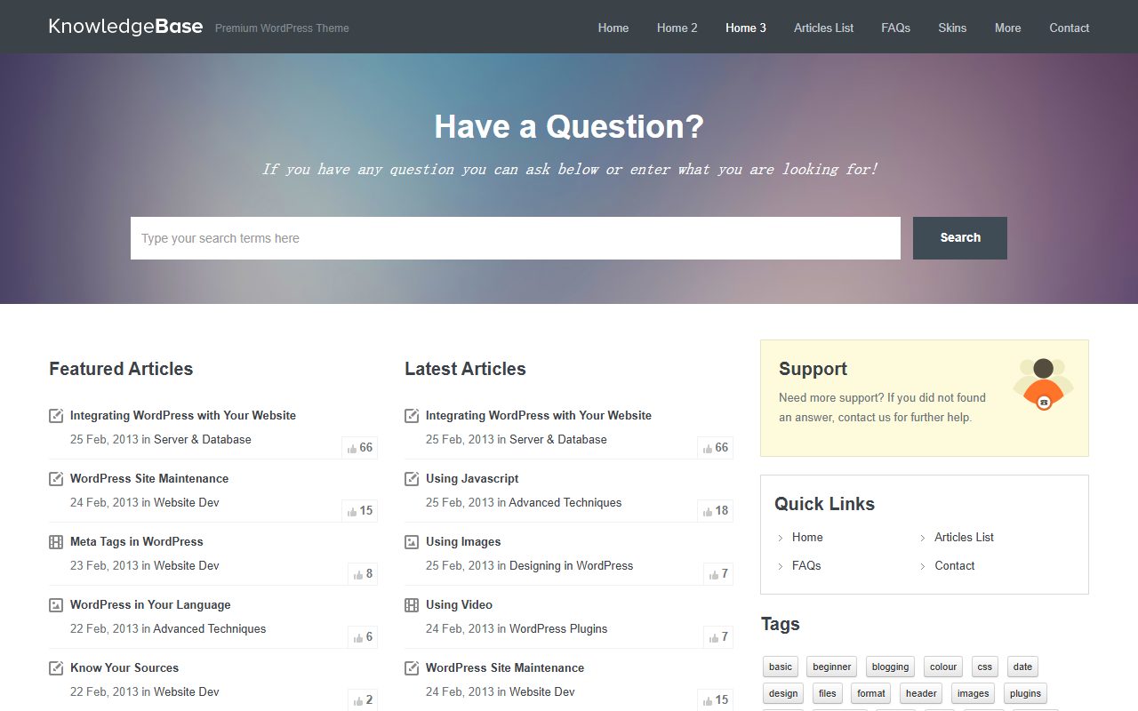Select the 'blogging' tag
1138x711 pixels.
(x=890, y=667)
